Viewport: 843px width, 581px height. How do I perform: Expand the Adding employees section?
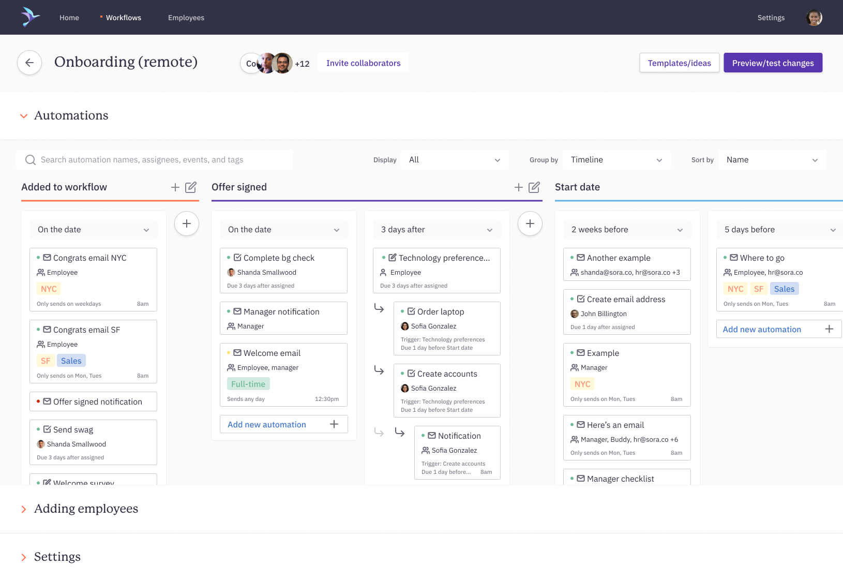tap(86, 509)
